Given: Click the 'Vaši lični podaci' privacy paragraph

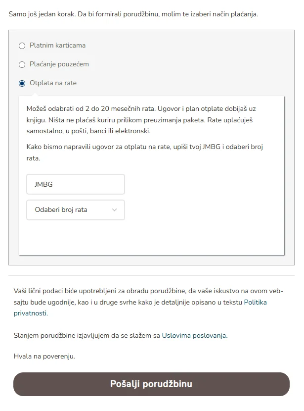Looking at the screenshot, I should point(148,291).
